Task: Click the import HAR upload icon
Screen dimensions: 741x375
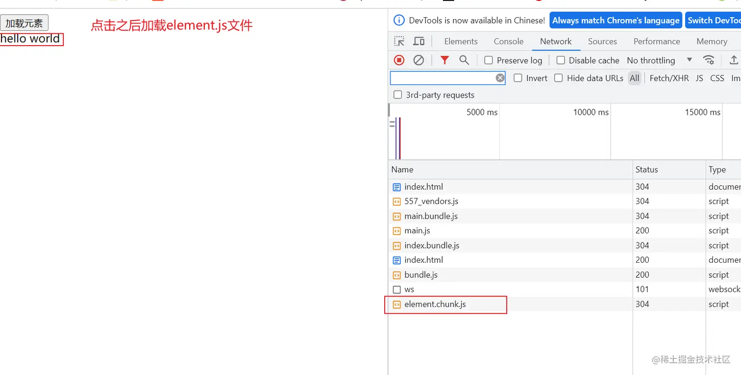Action: click(x=734, y=60)
